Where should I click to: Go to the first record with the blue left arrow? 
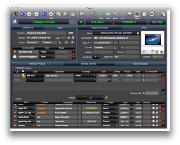[22, 14]
